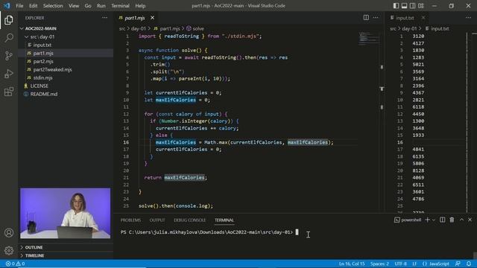
Task: Change end of line sequence LF
Action: [x=414, y=264]
